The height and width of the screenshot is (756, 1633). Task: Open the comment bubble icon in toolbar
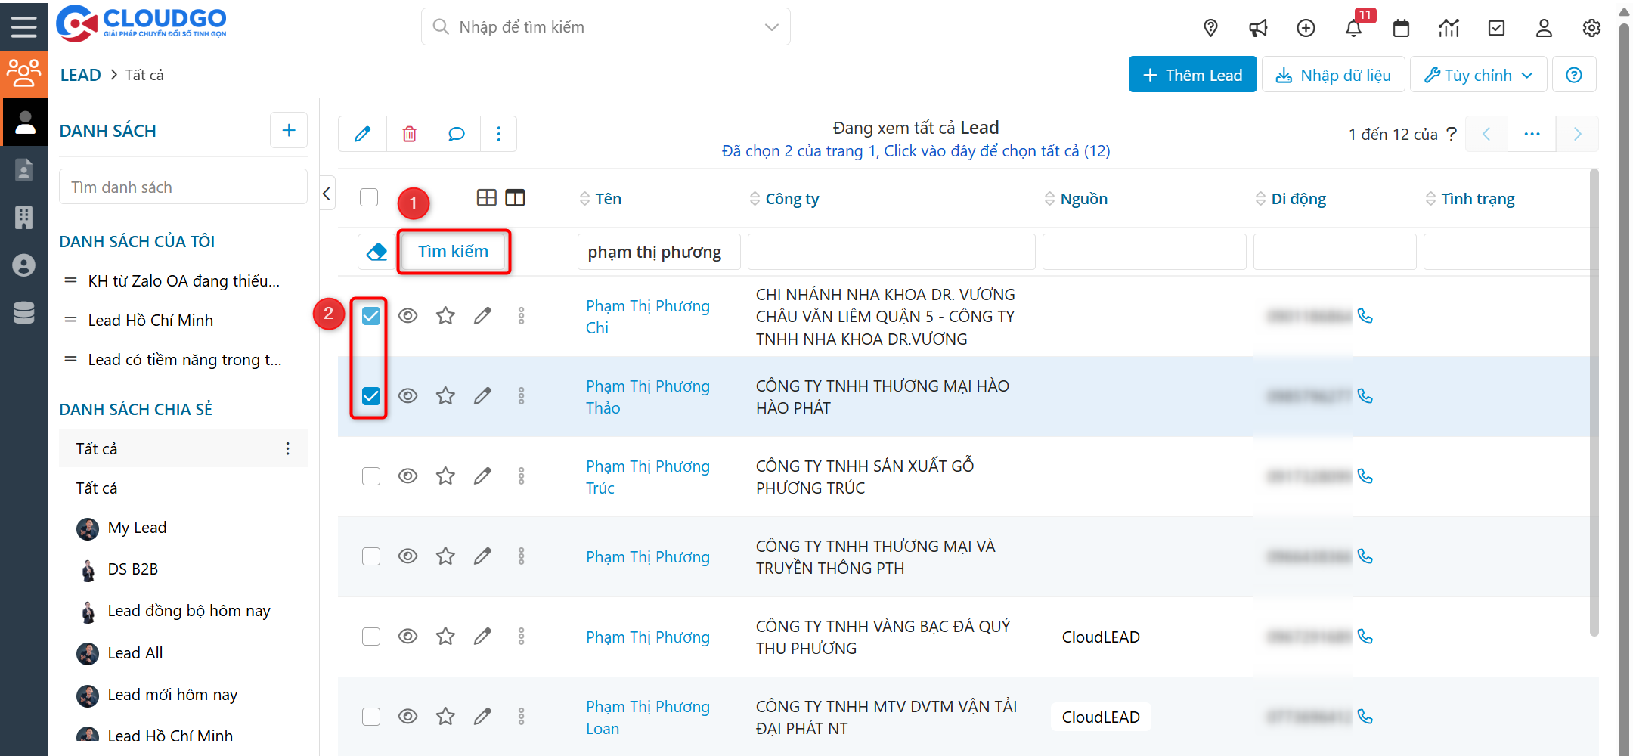[x=456, y=134]
